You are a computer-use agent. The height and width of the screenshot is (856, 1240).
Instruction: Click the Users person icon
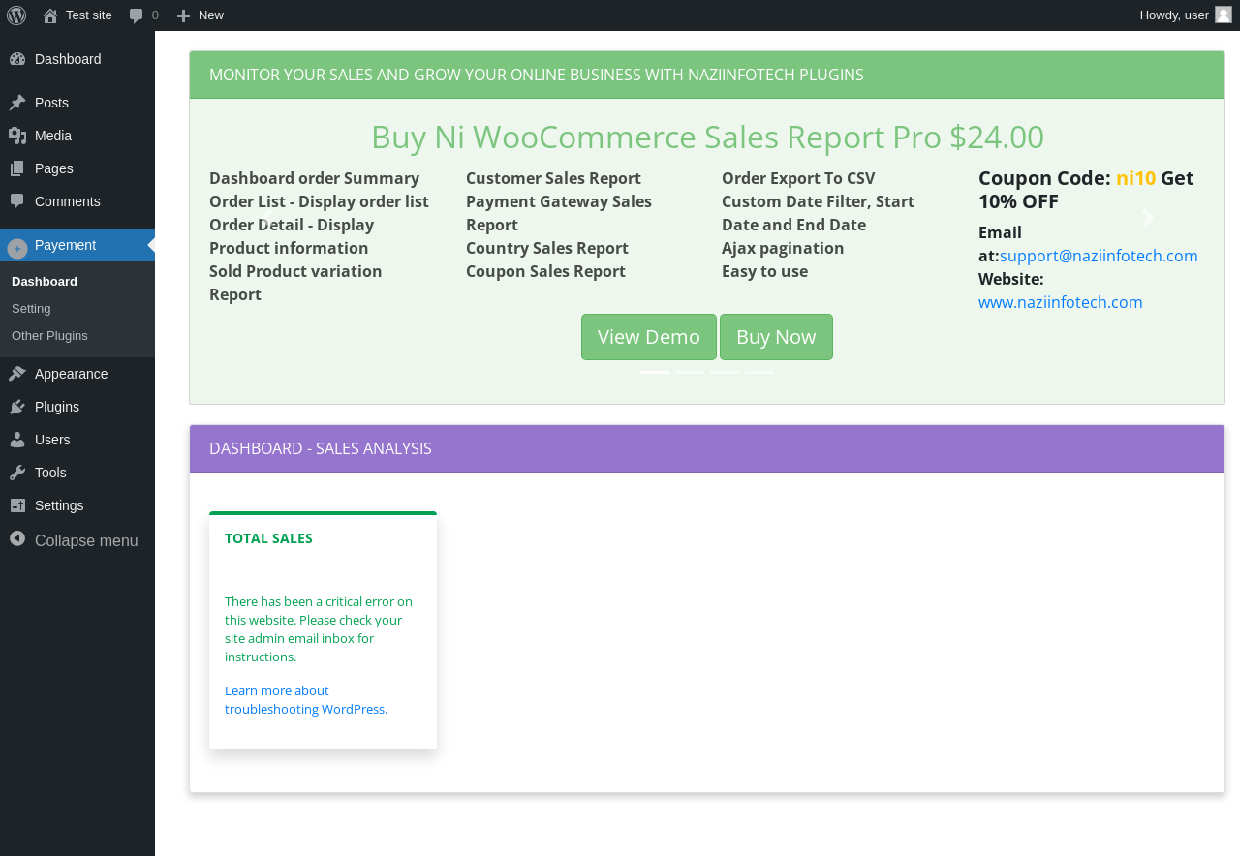click(x=17, y=440)
